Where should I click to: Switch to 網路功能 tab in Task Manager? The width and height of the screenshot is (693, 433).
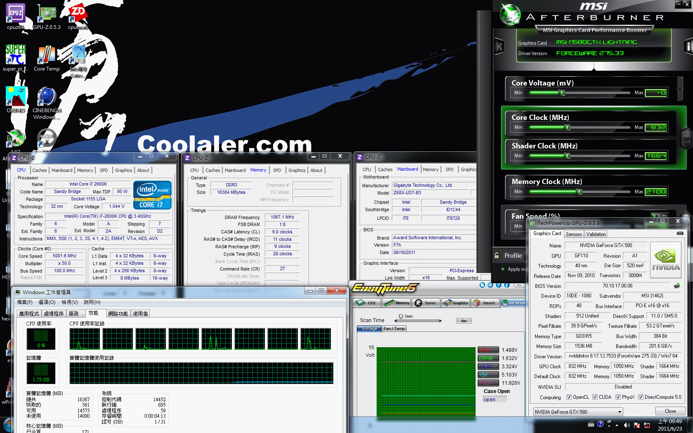pyautogui.click(x=118, y=314)
